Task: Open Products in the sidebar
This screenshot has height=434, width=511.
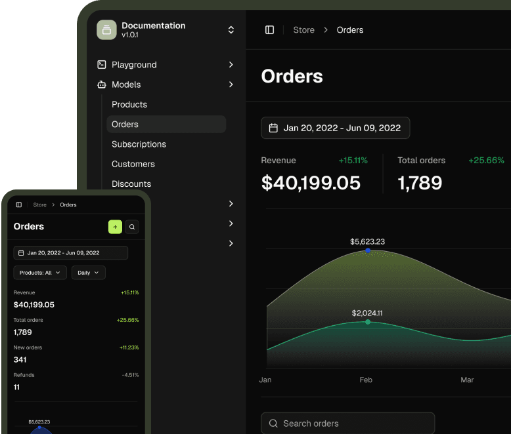Action: [129, 104]
